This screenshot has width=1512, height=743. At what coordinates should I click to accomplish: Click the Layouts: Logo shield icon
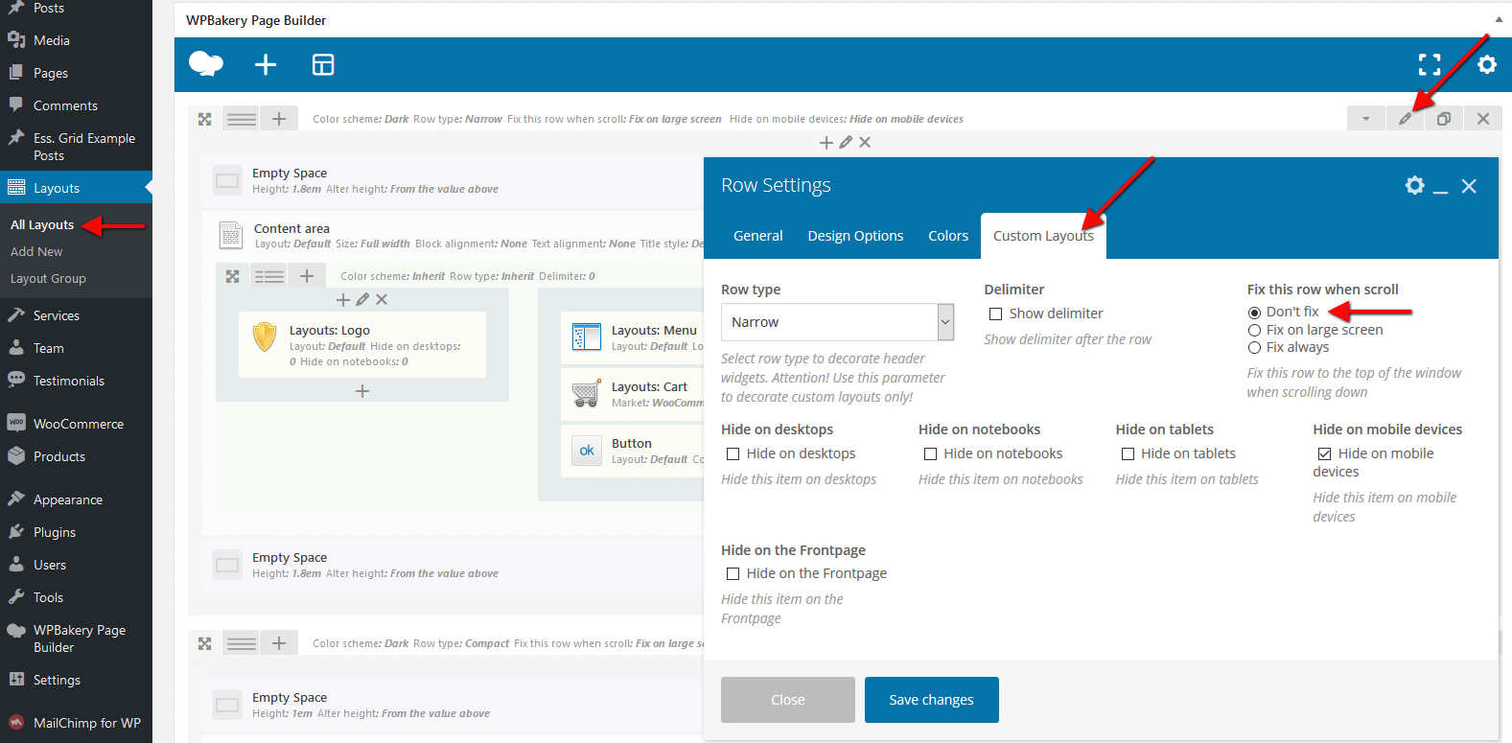(265, 337)
